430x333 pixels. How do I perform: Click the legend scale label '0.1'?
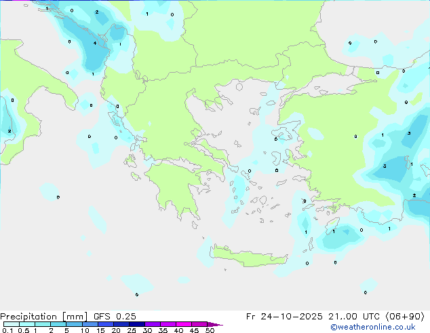tap(7, 330)
